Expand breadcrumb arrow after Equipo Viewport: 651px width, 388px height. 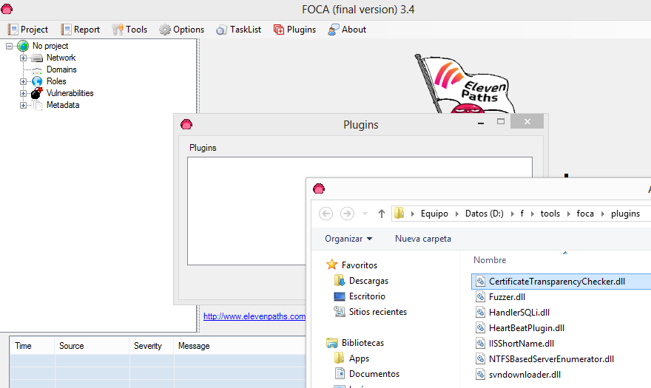click(456, 214)
